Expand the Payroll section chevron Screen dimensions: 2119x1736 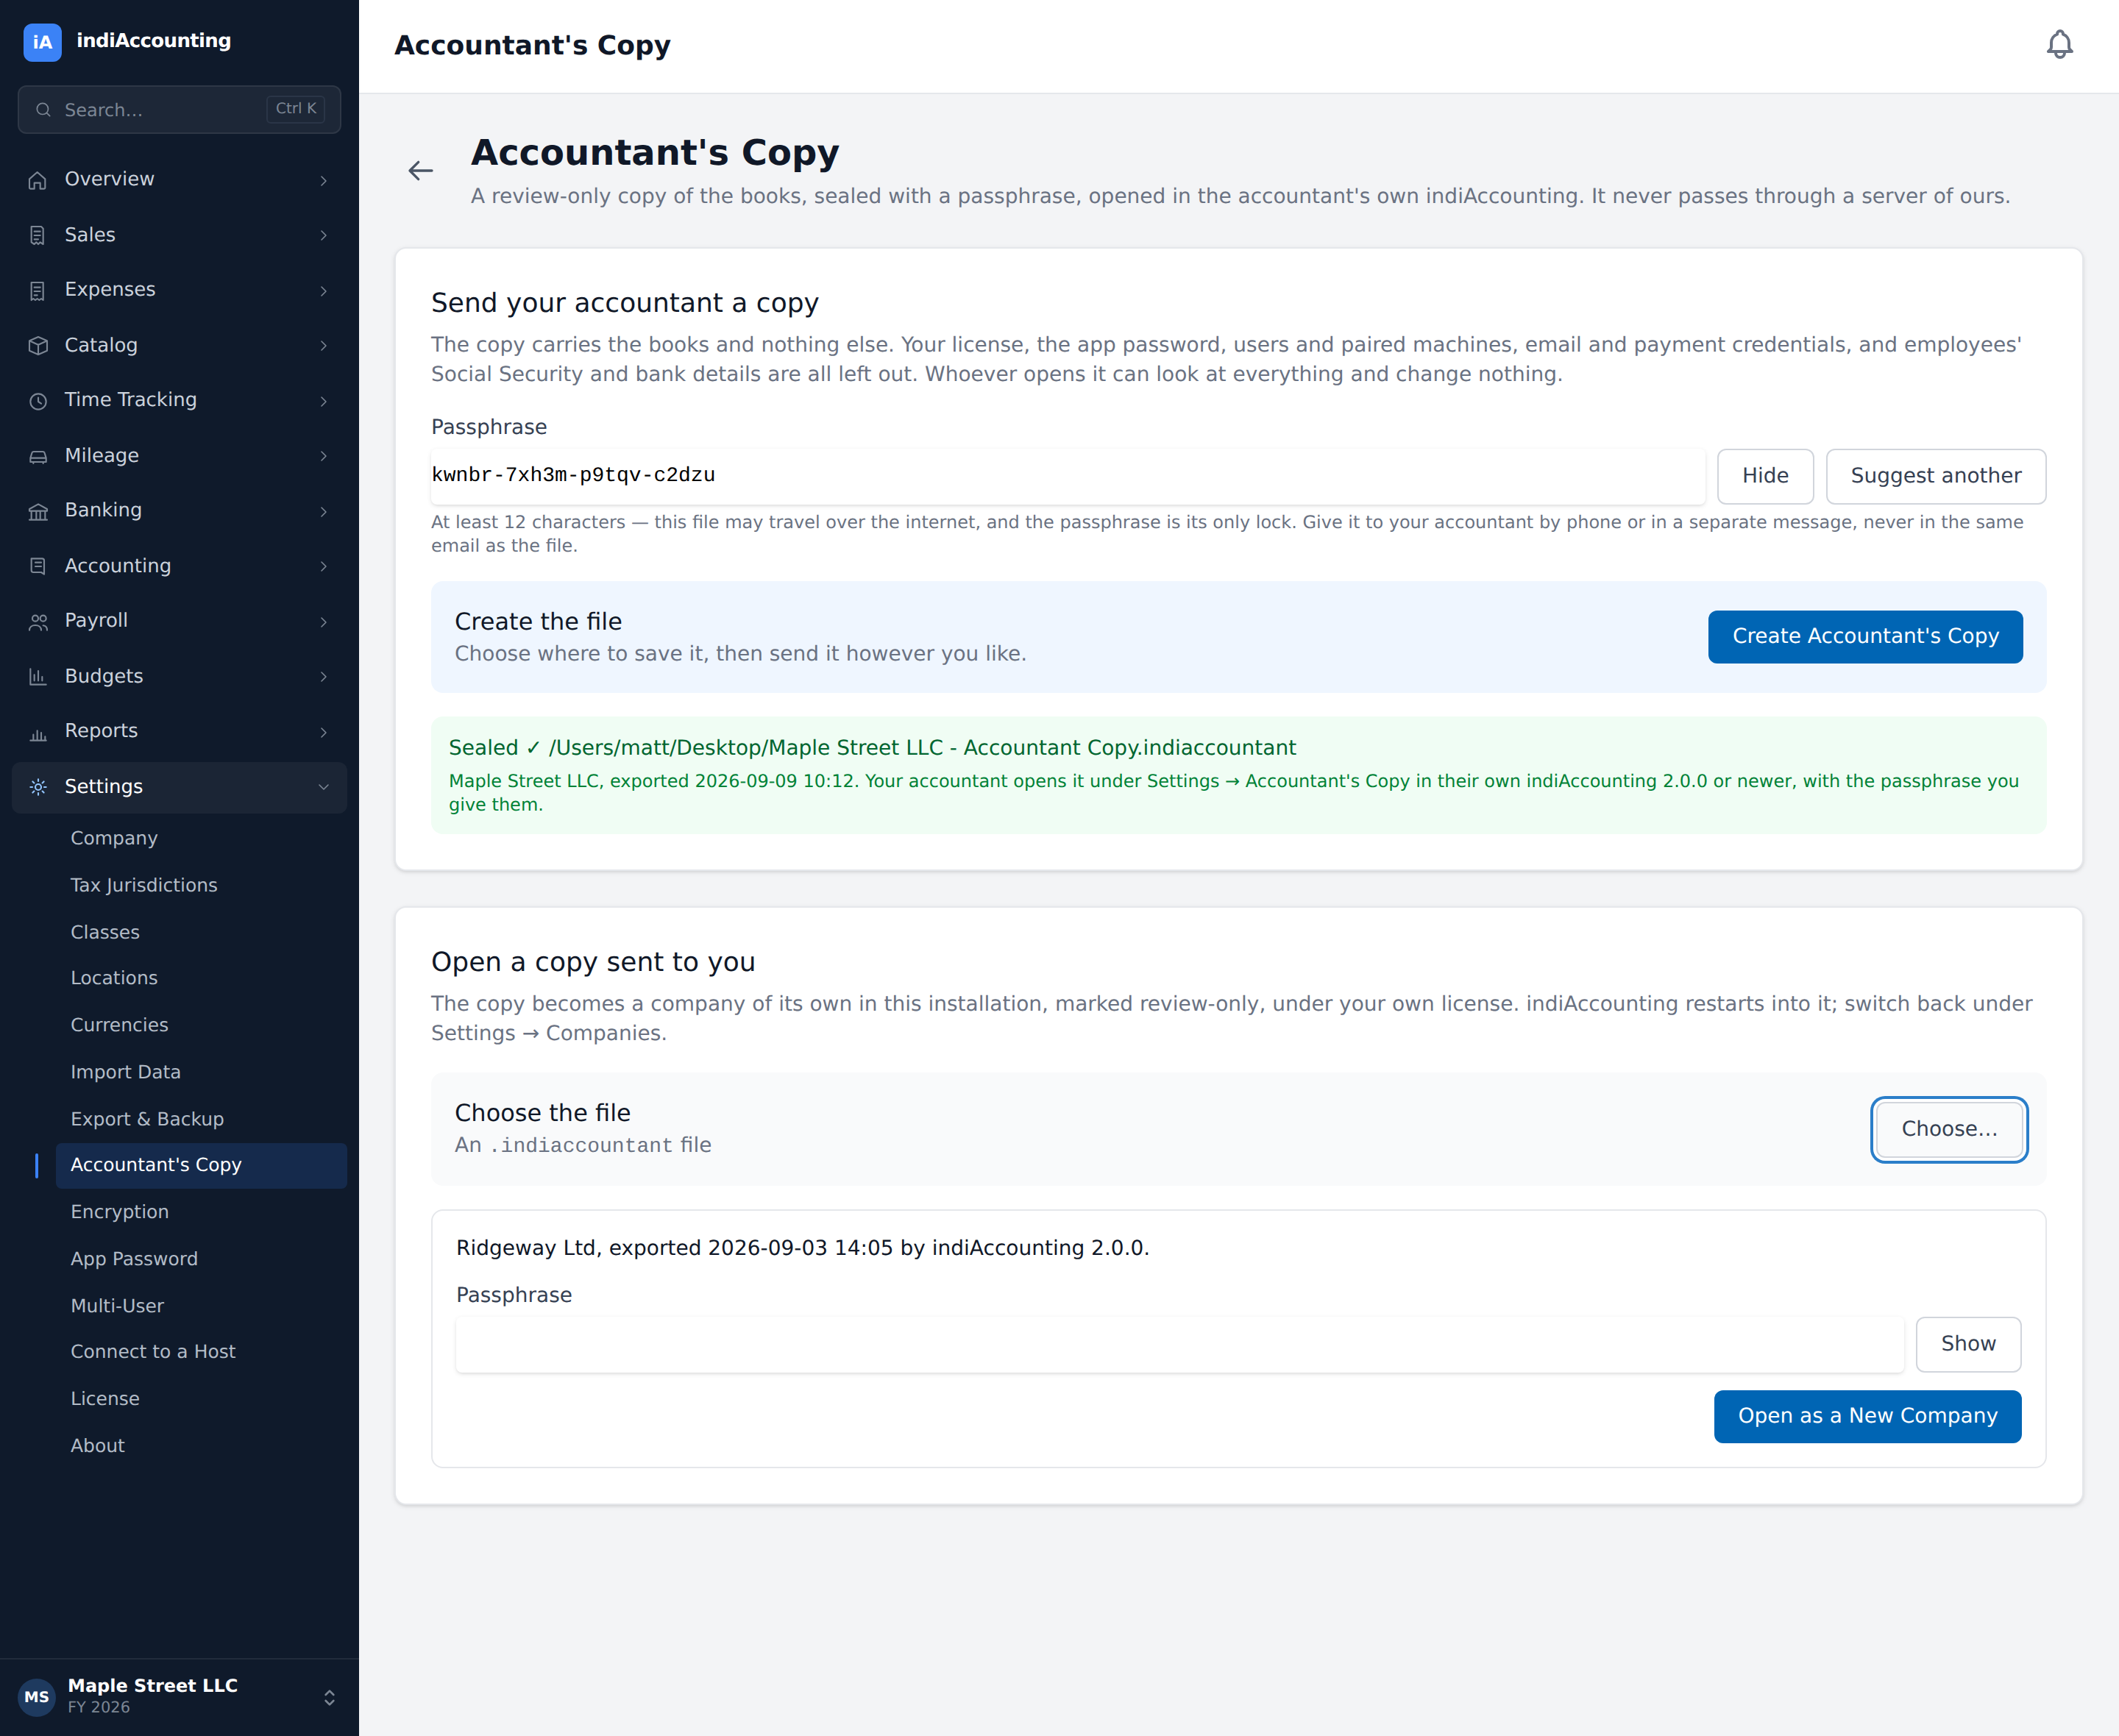(x=323, y=622)
